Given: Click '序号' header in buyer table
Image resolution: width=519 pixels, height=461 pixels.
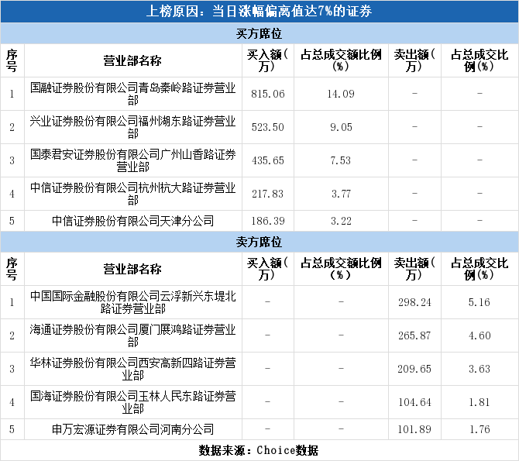Looking at the screenshot, I should [12, 60].
